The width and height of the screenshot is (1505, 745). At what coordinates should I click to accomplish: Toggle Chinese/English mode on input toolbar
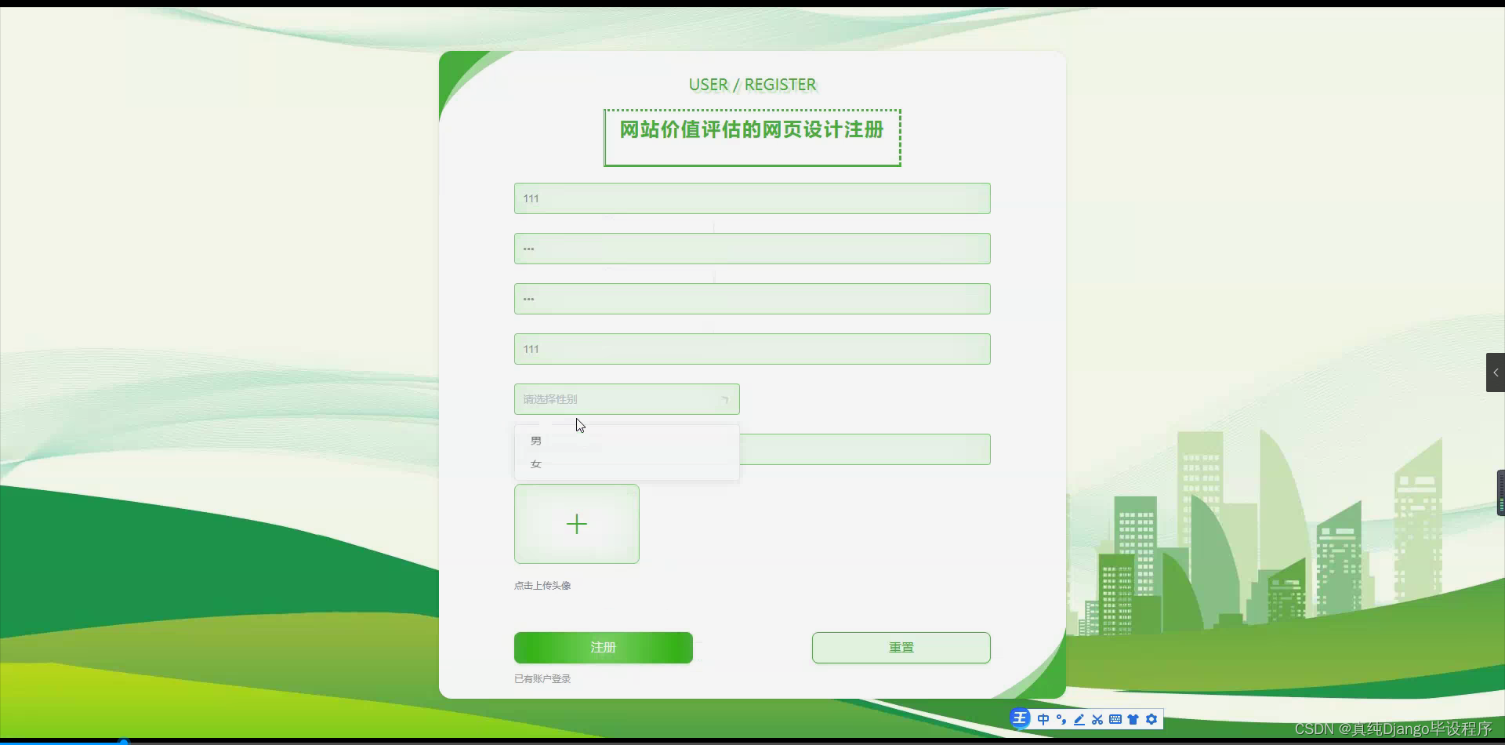(x=1043, y=719)
